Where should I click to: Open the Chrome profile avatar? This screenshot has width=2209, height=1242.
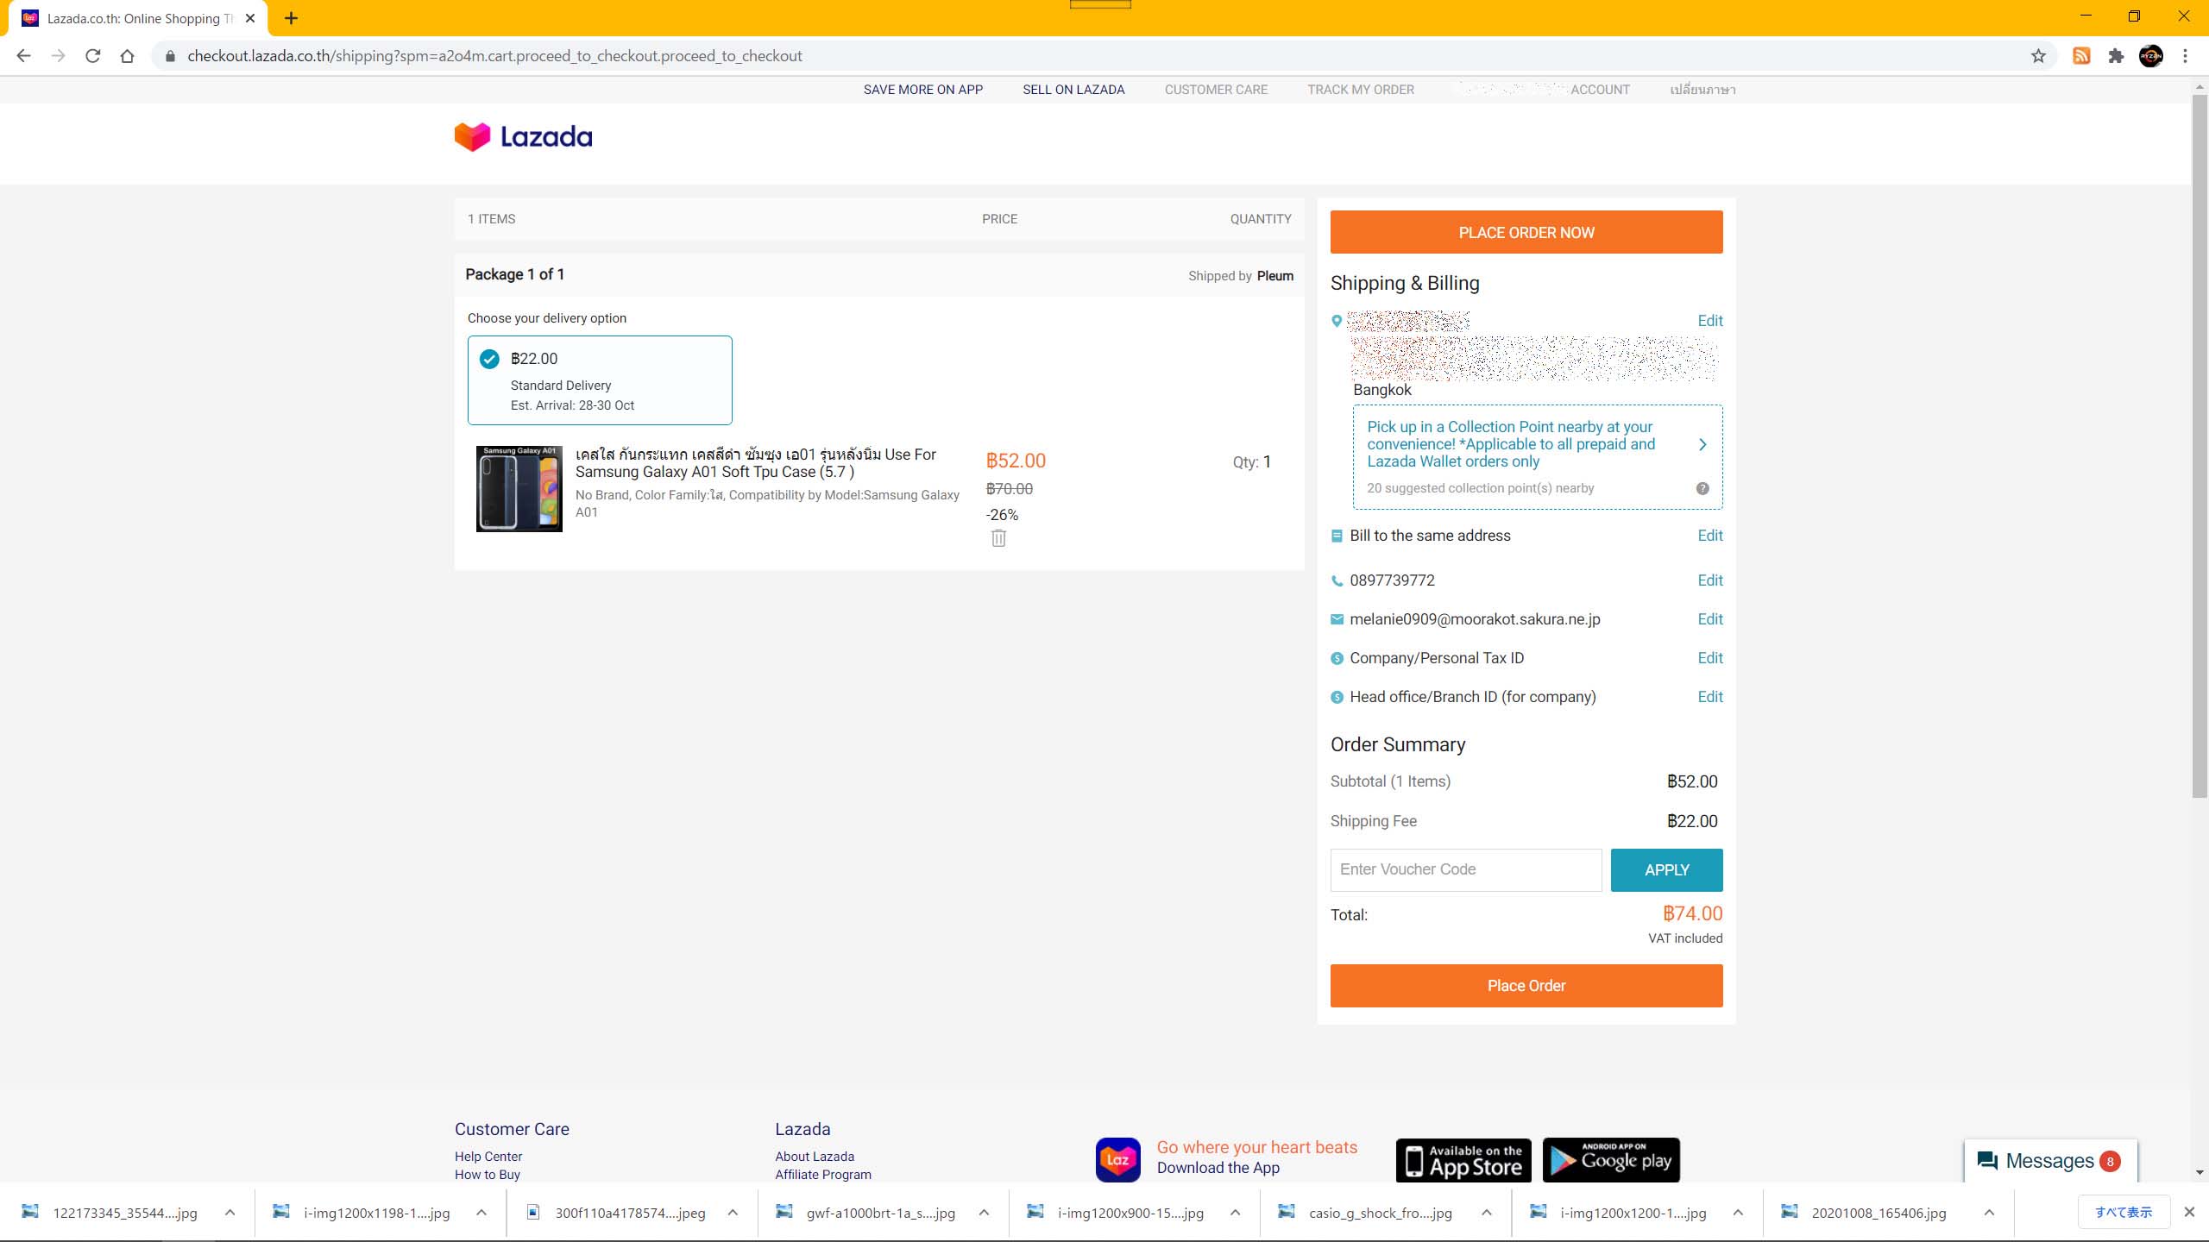(x=2151, y=56)
